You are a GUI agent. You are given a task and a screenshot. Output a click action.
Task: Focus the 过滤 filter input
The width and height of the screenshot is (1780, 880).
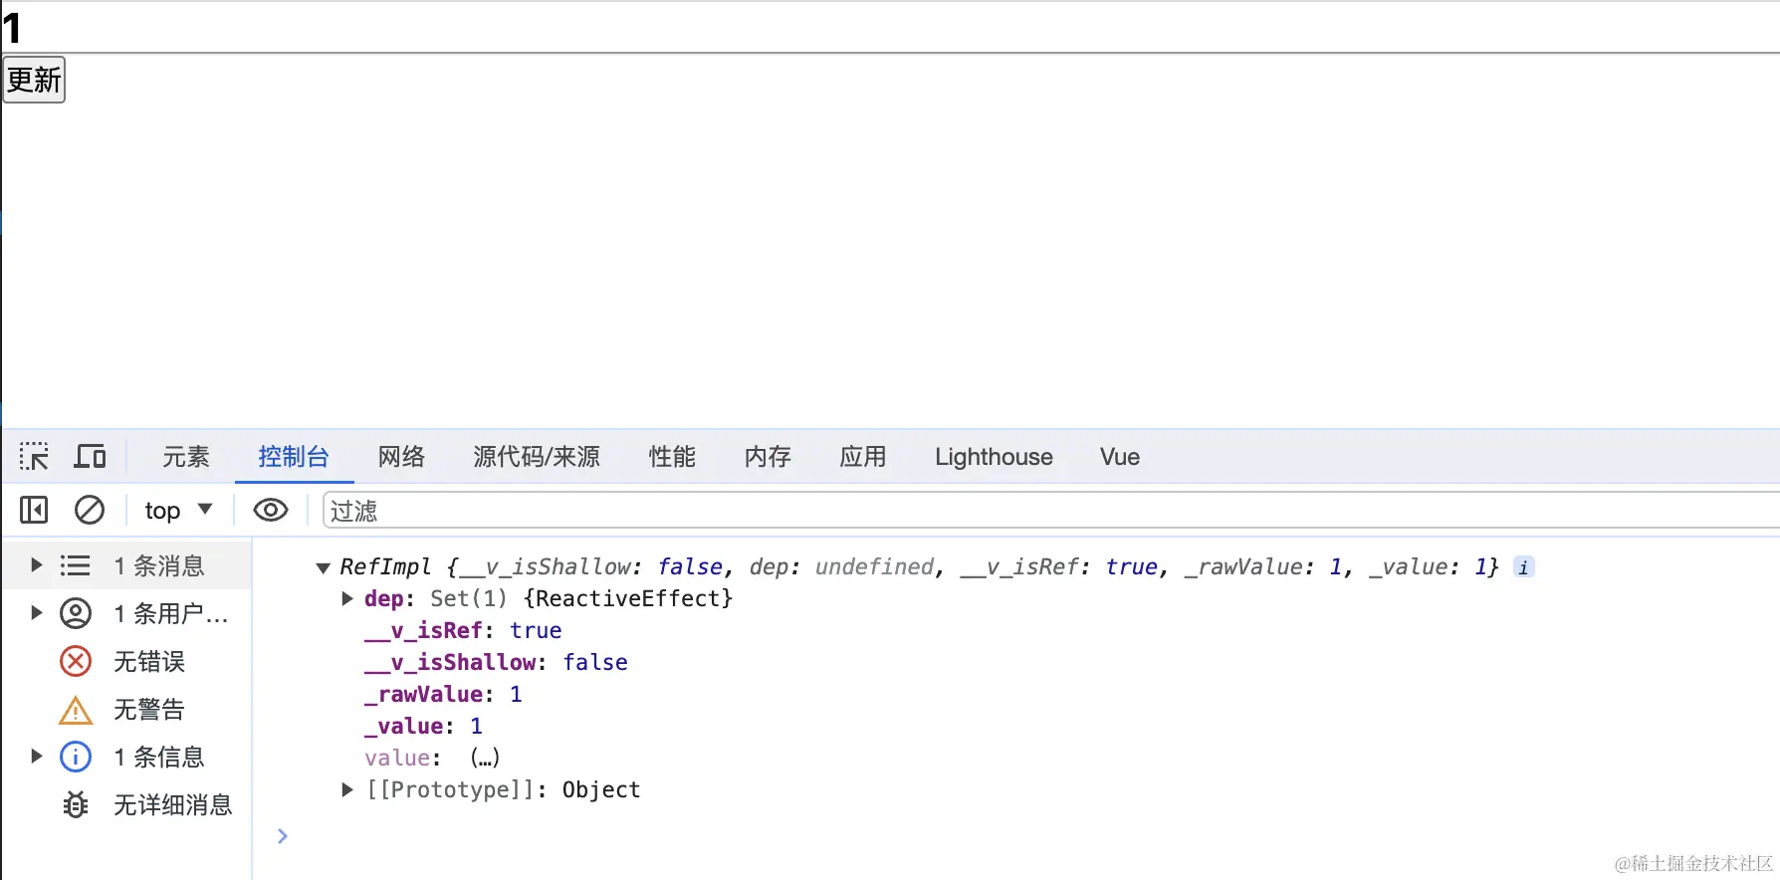coord(1050,511)
